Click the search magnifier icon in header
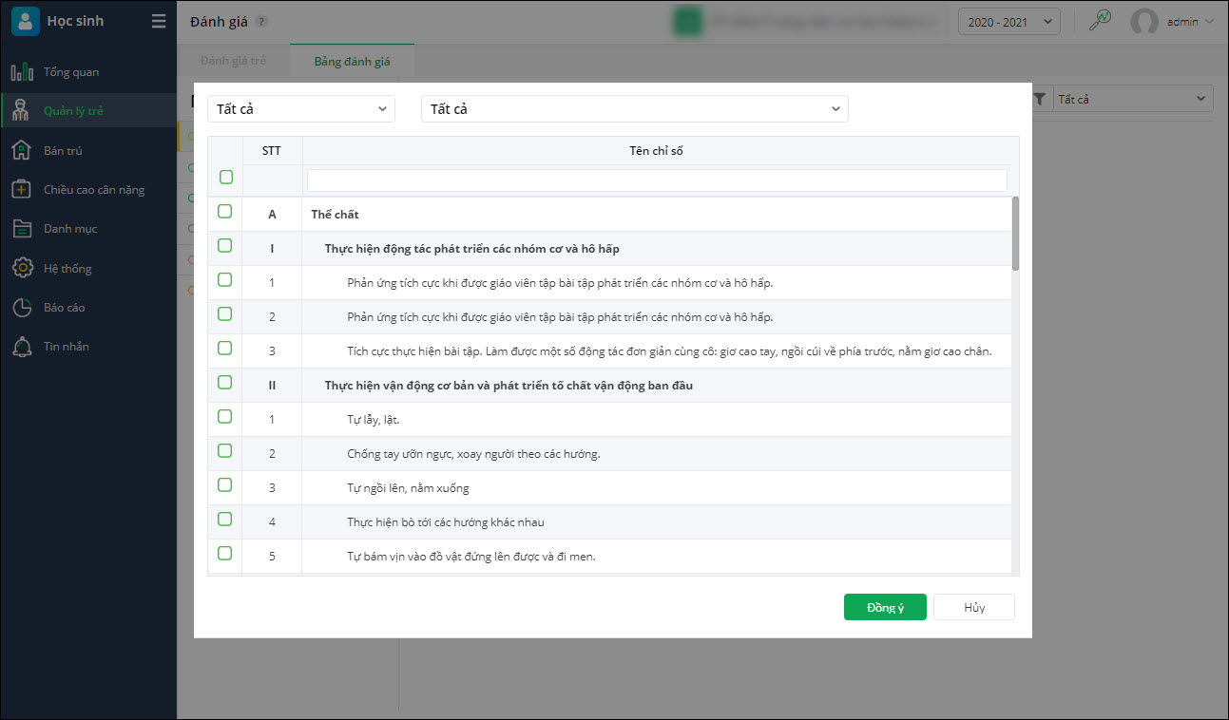1229x720 pixels. tap(1100, 21)
